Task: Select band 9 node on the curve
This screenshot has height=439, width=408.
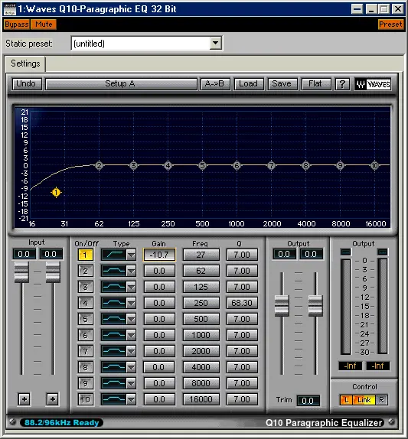Action: [340, 166]
